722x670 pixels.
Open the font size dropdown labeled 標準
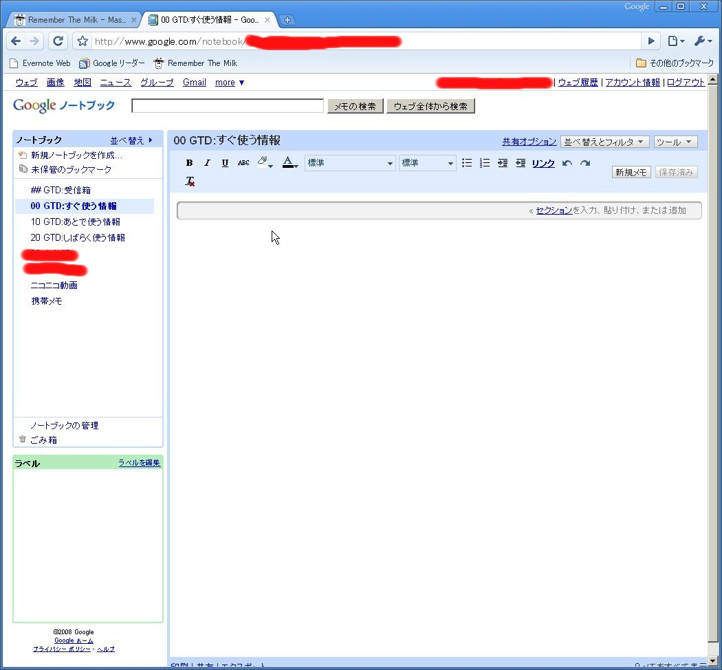427,163
